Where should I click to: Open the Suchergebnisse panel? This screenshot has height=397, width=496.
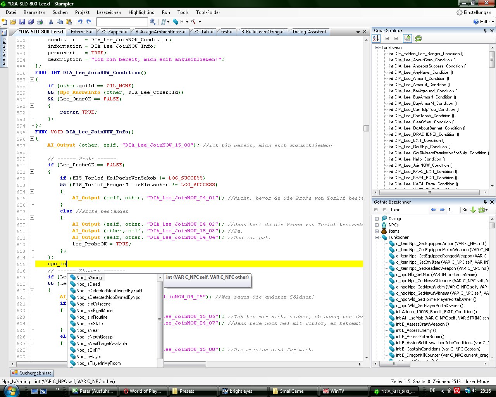(32, 373)
